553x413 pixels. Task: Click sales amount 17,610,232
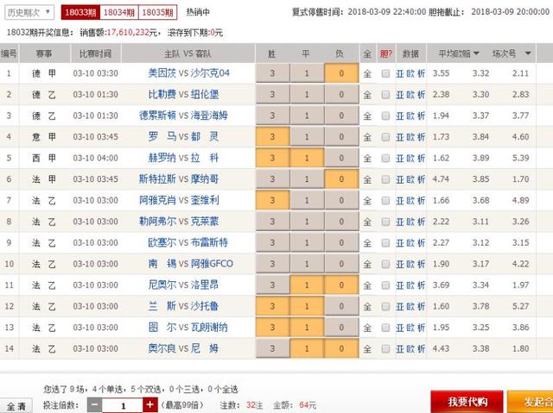pyautogui.click(x=128, y=33)
